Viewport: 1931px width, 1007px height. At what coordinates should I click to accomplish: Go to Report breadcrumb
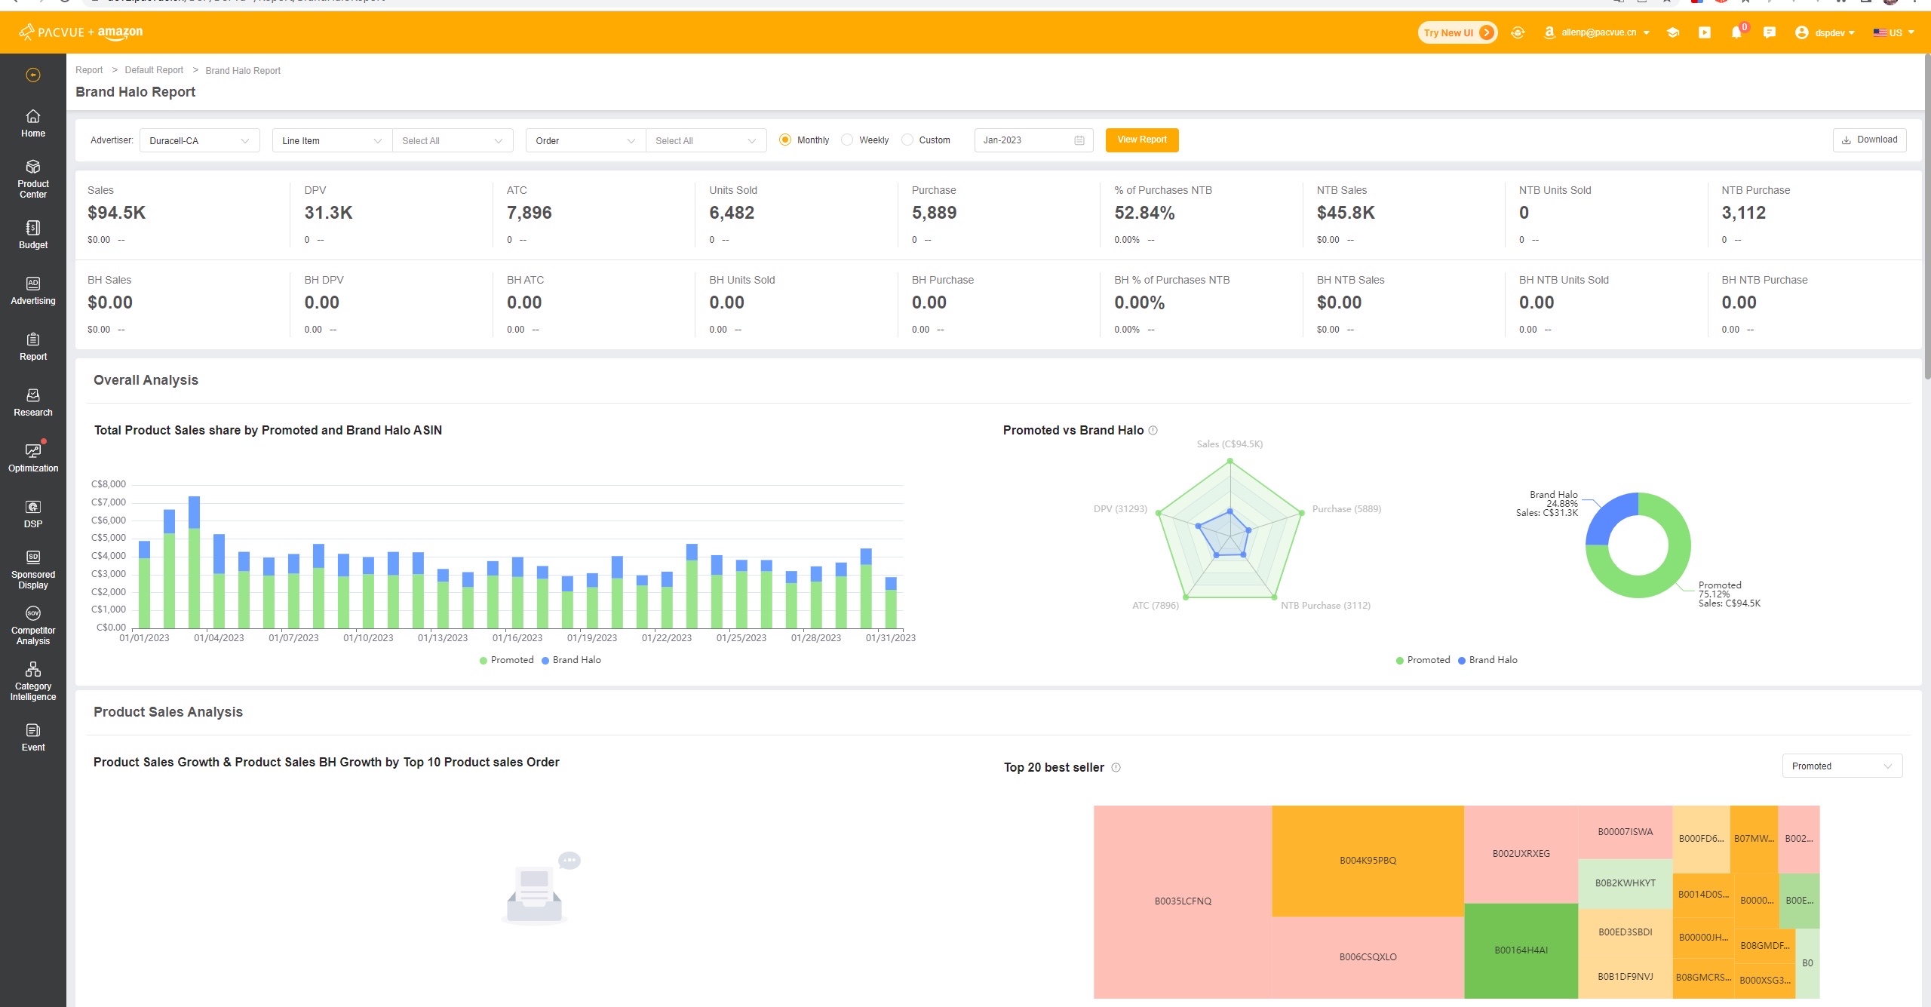tap(89, 70)
